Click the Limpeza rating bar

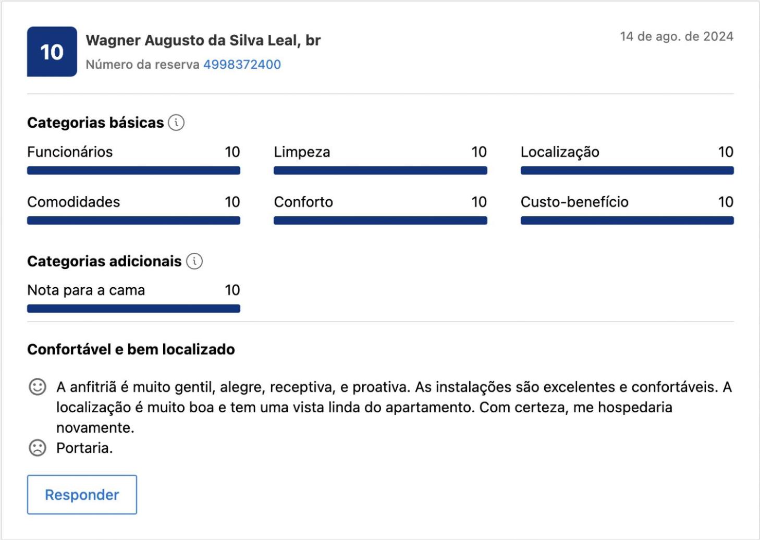380,170
